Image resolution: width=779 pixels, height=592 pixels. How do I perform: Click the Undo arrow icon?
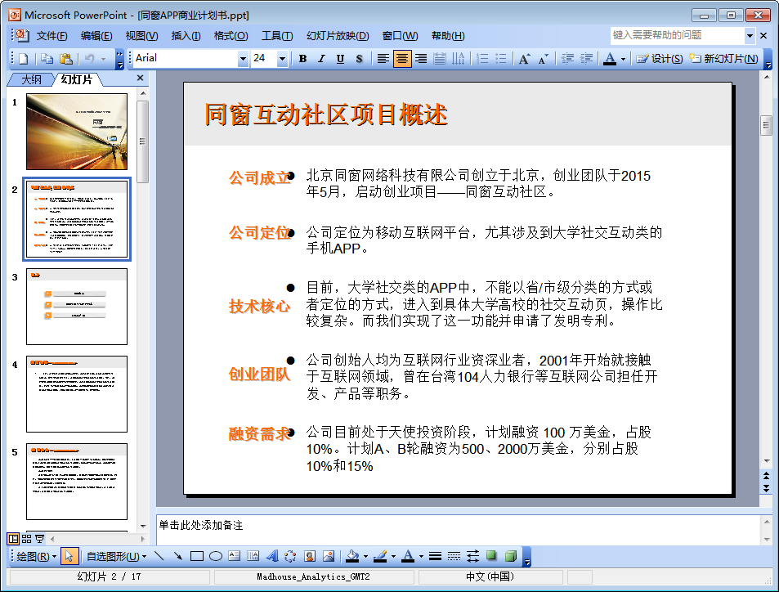(x=89, y=59)
